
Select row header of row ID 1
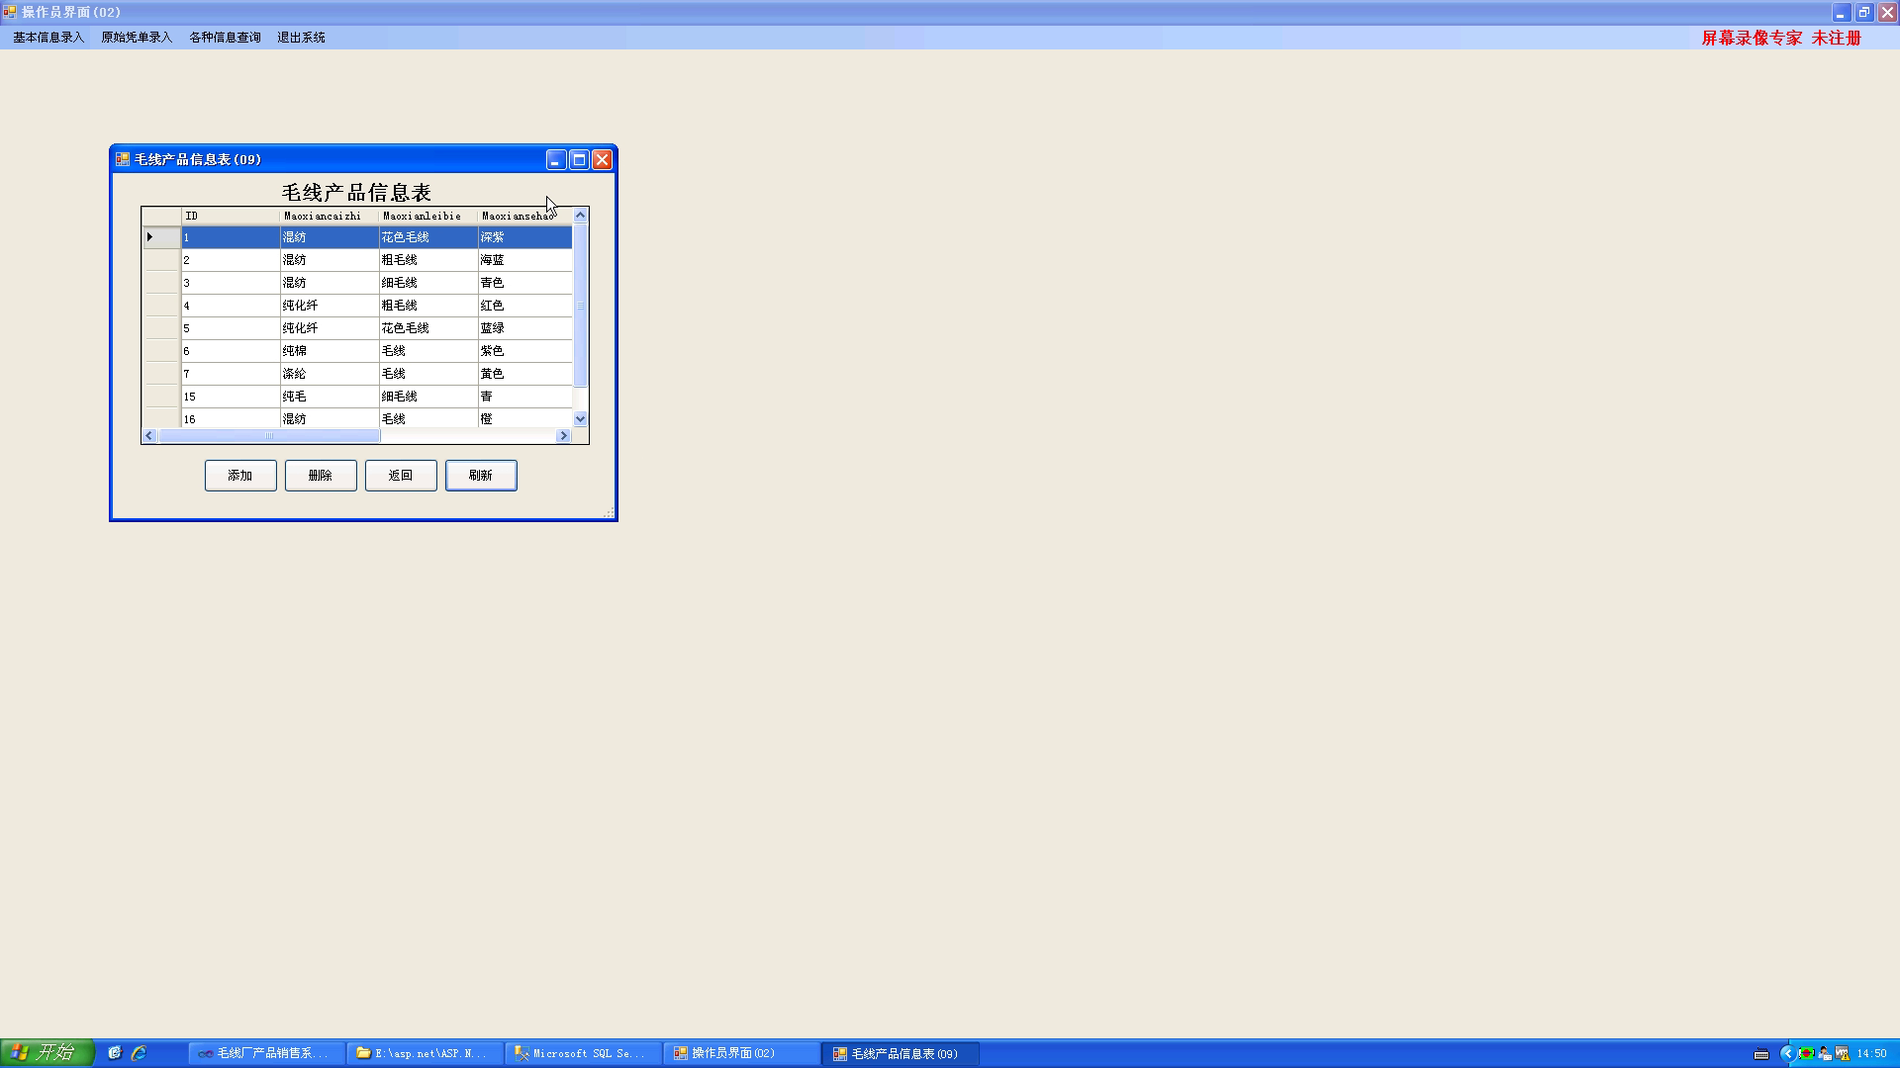[x=161, y=237]
